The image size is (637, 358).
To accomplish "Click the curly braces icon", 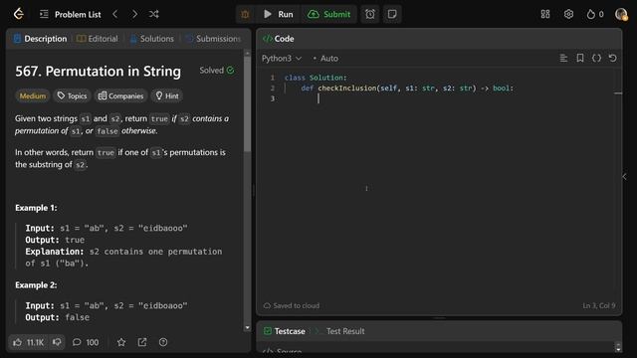I will click(x=596, y=58).
